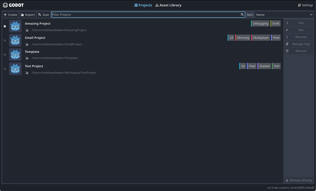Image resolution: width=316 pixels, height=191 pixels.
Task: Open folder icon for SmallProject path
Action: pyautogui.click(x=27, y=44)
